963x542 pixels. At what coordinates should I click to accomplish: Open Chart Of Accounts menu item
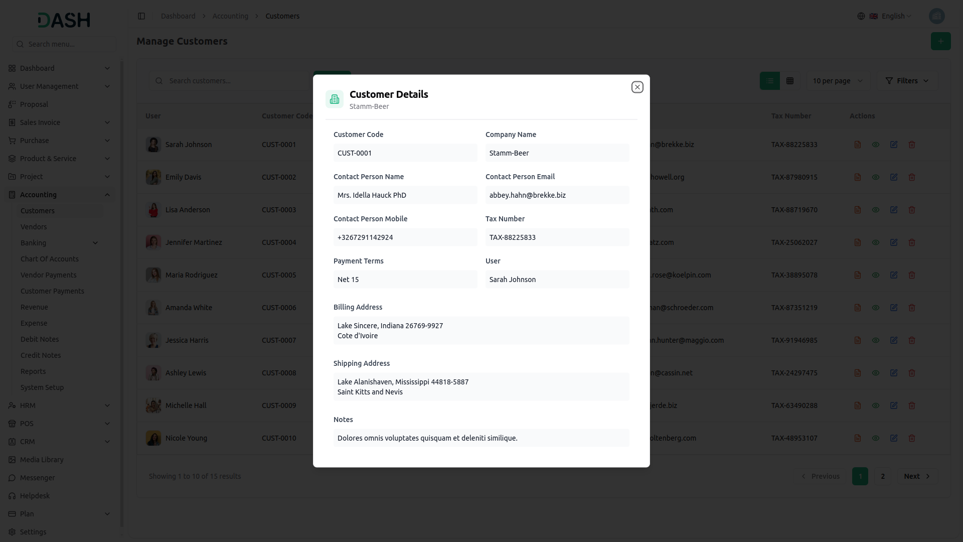click(x=49, y=259)
